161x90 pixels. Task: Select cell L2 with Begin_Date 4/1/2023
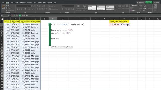click(114, 24)
